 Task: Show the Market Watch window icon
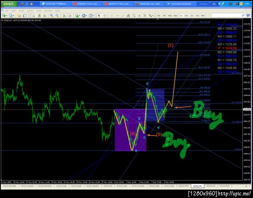point(19,16)
